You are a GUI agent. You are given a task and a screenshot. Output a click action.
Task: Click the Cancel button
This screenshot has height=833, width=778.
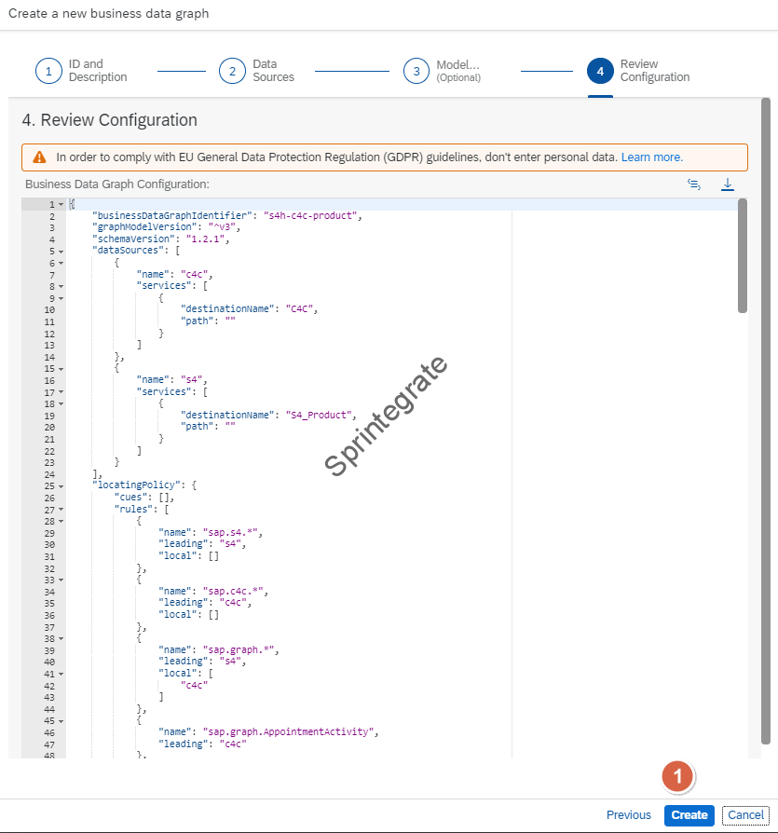pos(745,815)
